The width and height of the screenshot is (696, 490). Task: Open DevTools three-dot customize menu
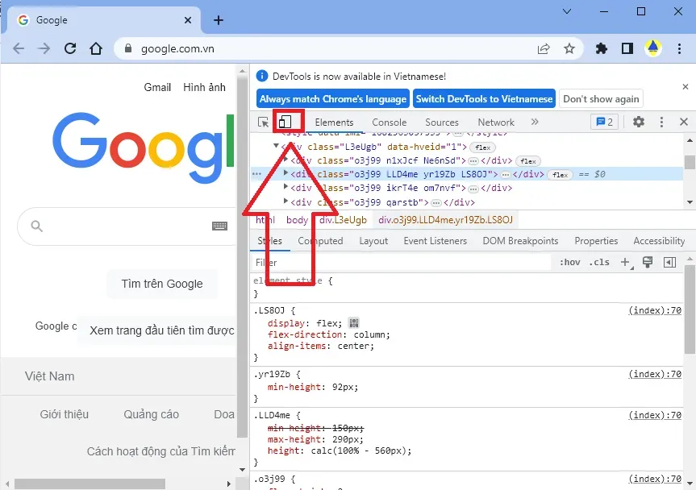661,122
